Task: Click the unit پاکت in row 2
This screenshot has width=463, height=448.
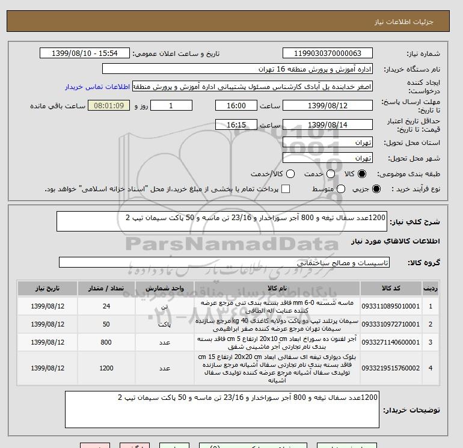Action: coord(165,325)
